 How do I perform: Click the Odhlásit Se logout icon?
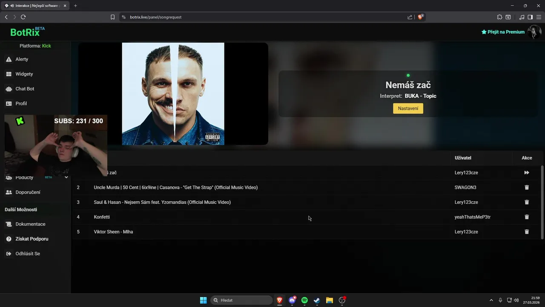click(x=9, y=254)
